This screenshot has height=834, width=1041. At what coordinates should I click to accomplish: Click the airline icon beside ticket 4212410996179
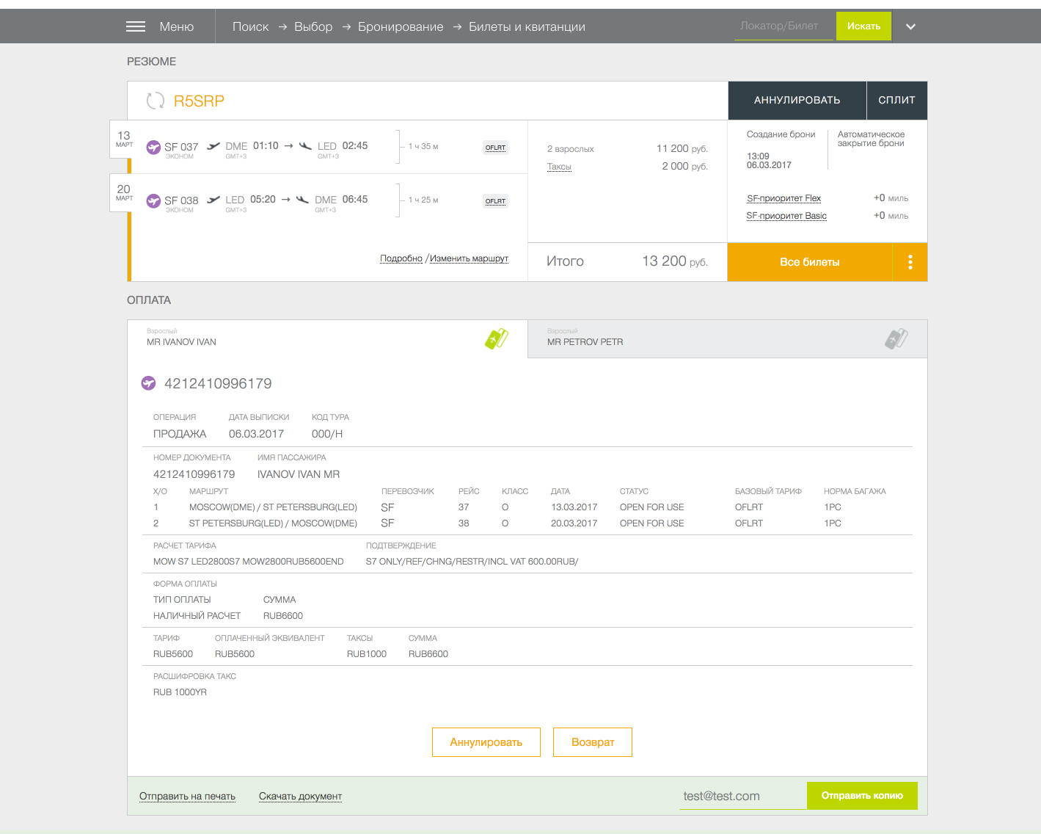click(148, 383)
